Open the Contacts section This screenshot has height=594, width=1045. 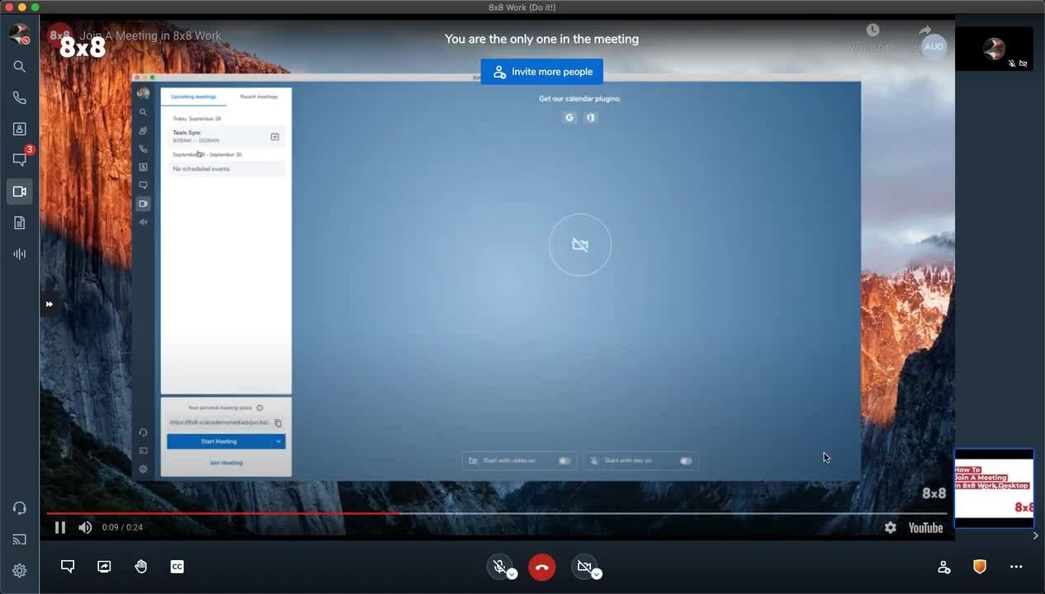pos(19,129)
